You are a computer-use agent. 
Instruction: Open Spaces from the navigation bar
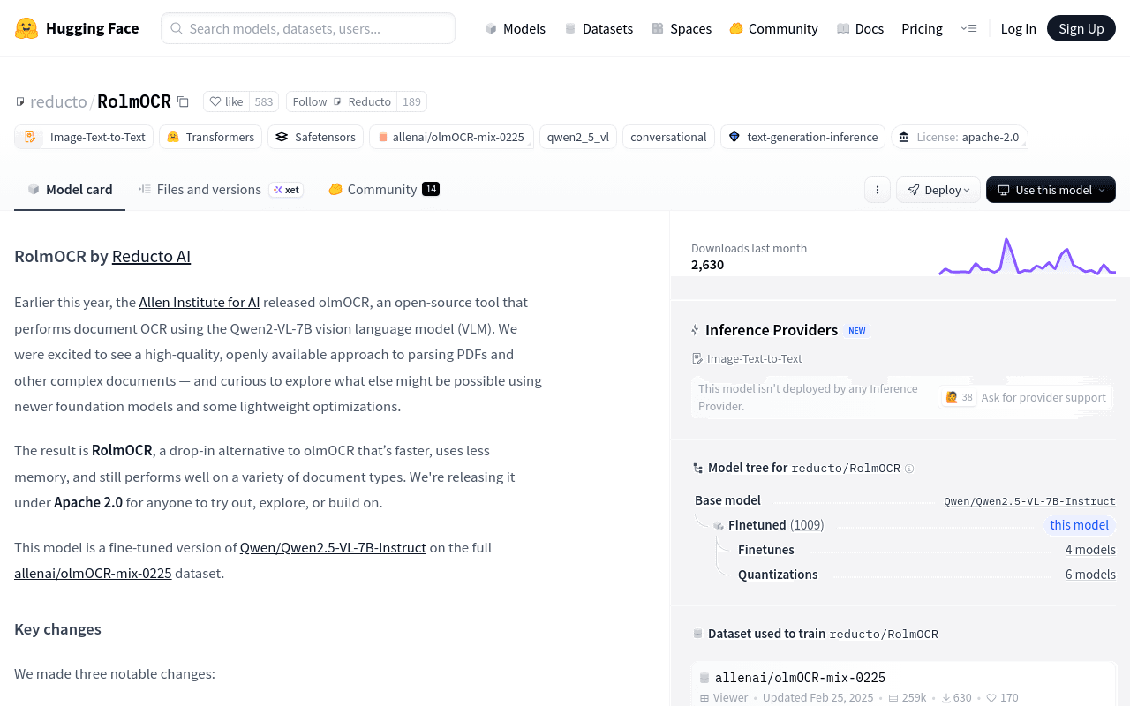[682, 28]
